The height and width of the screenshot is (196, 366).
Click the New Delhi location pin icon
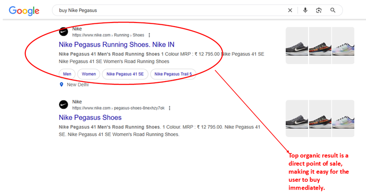coord(62,85)
